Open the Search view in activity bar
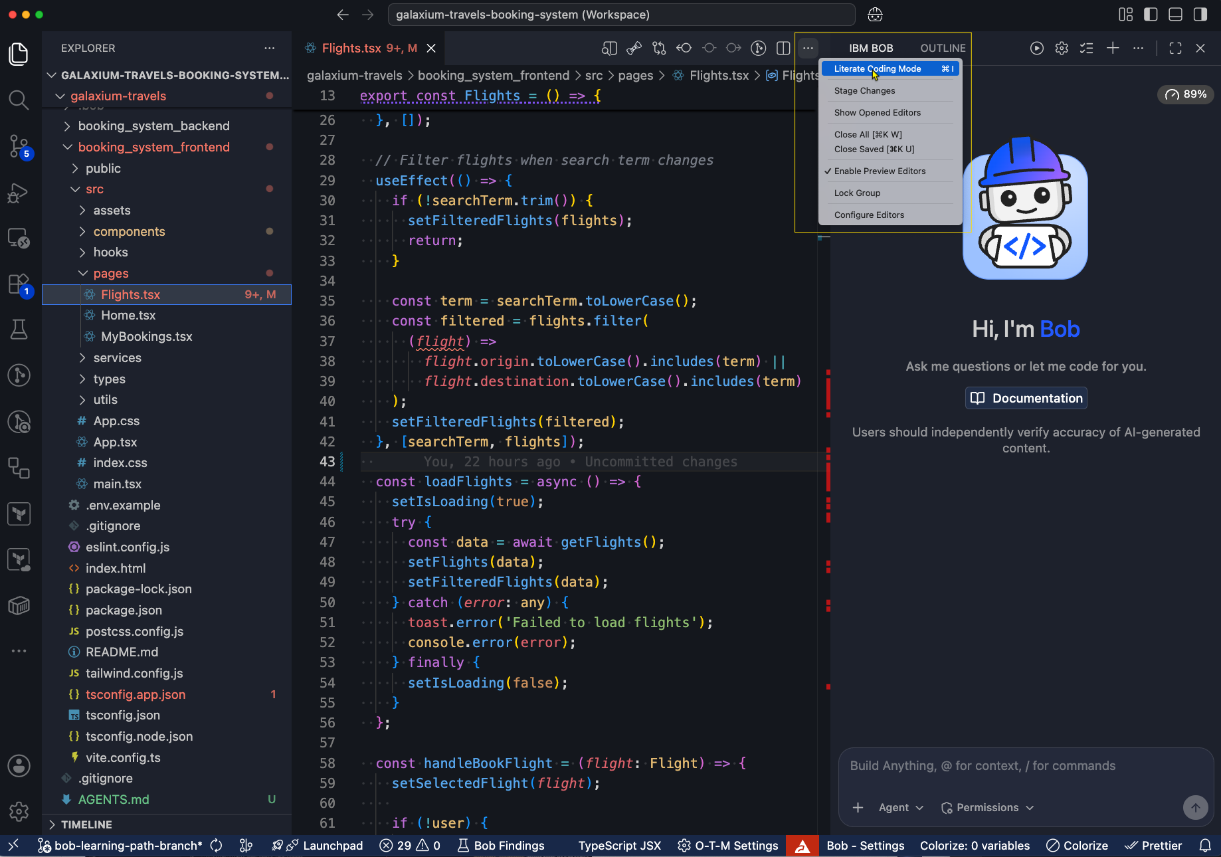This screenshot has width=1221, height=857. (19, 100)
